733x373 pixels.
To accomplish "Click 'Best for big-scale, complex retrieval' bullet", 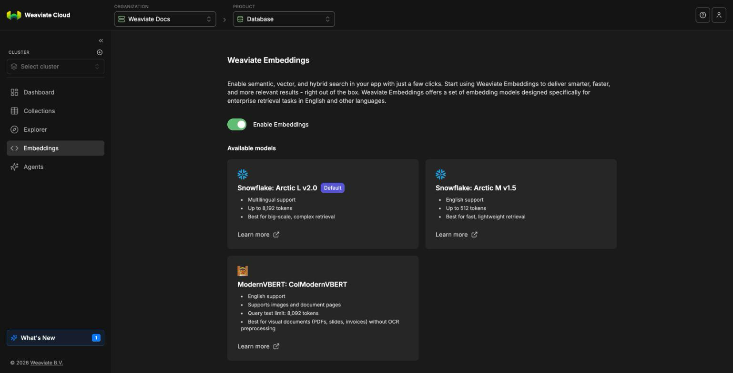I will [291, 217].
